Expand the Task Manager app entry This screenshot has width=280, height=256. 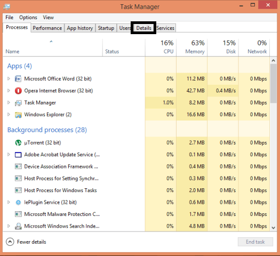[x=9, y=102]
